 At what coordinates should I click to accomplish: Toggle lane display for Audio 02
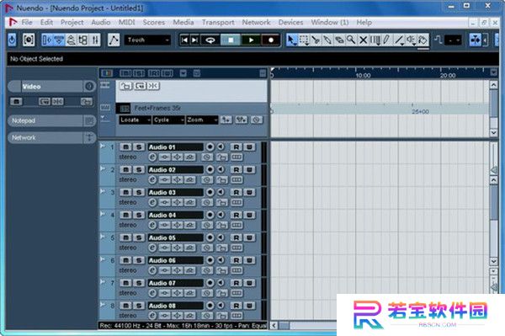pyautogui.click(x=237, y=179)
